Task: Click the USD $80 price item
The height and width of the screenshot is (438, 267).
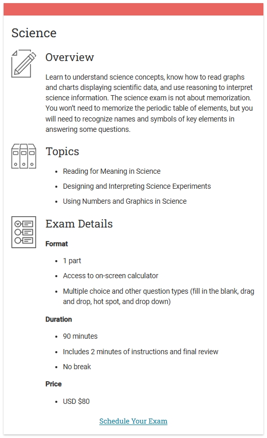Action: (x=76, y=401)
